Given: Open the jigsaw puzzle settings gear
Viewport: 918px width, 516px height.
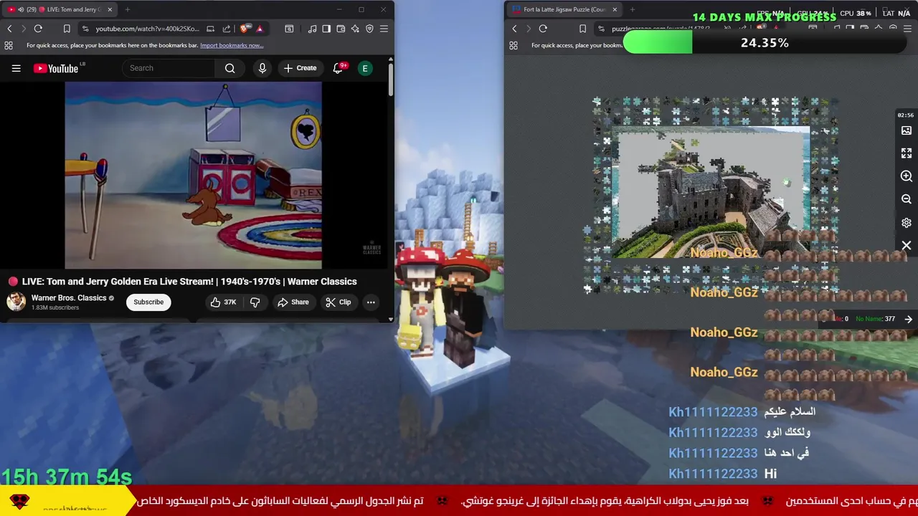Looking at the screenshot, I should [x=907, y=223].
